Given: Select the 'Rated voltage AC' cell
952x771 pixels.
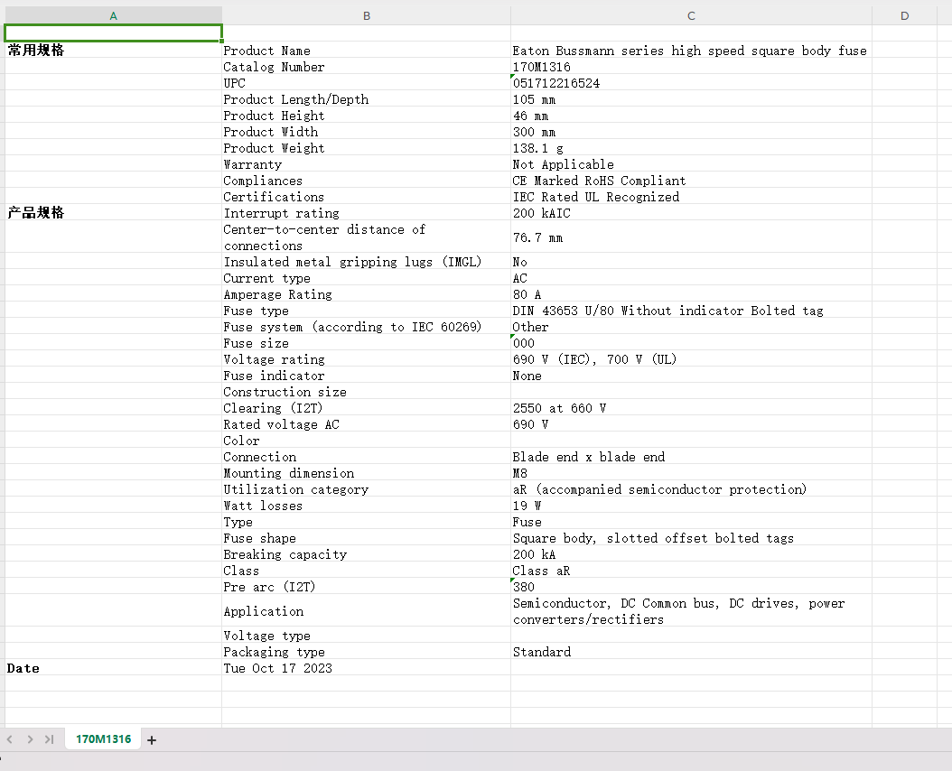Looking at the screenshot, I should point(367,424).
